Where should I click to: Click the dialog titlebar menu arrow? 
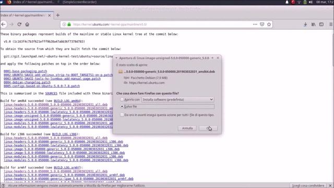(x=116, y=58)
